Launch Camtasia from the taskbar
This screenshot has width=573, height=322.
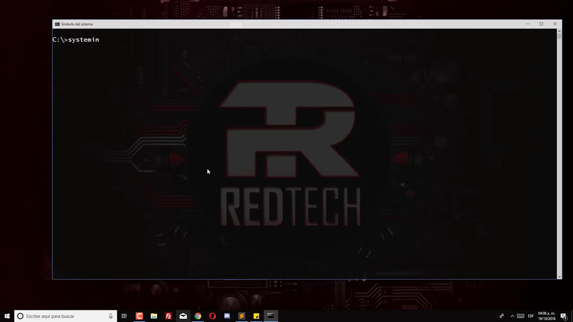point(139,316)
